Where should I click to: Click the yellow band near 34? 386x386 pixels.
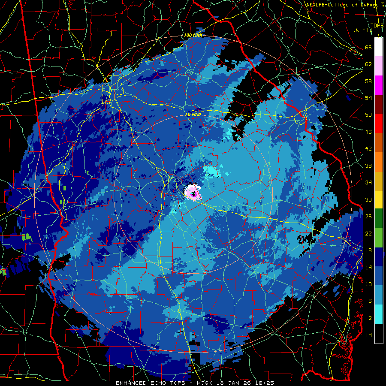coord(379,199)
